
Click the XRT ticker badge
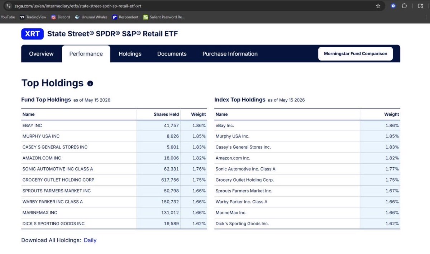pyautogui.click(x=32, y=34)
